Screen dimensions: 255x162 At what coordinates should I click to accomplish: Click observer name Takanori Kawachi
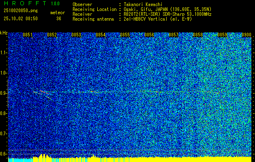[143, 4]
